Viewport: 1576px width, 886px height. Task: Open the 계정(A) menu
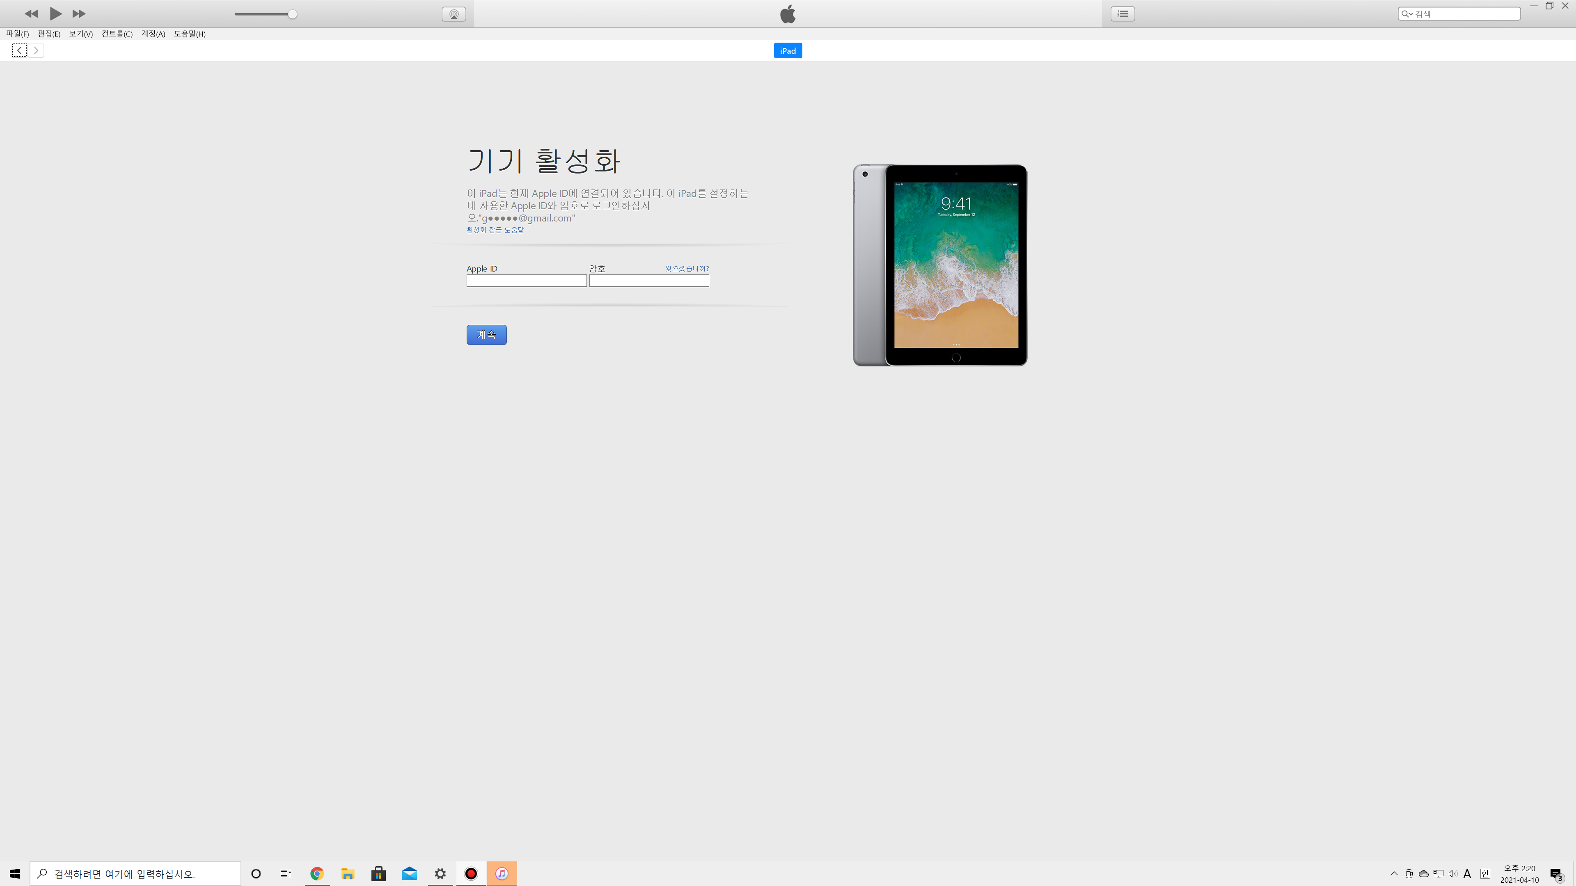(153, 34)
